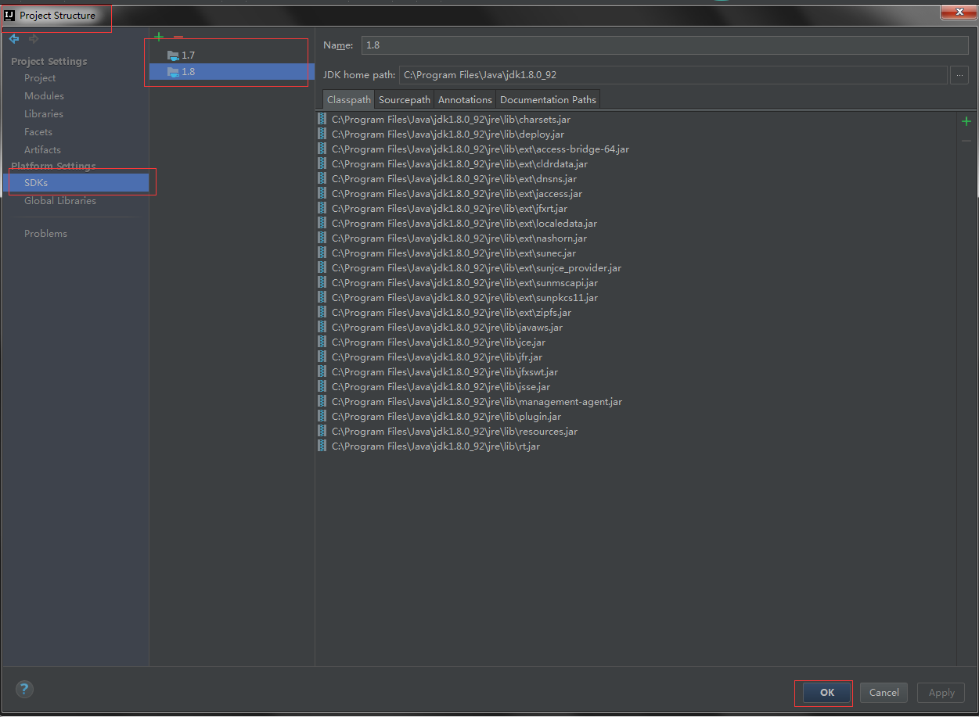Open Modules settings section
979x717 pixels.
coord(44,96)
